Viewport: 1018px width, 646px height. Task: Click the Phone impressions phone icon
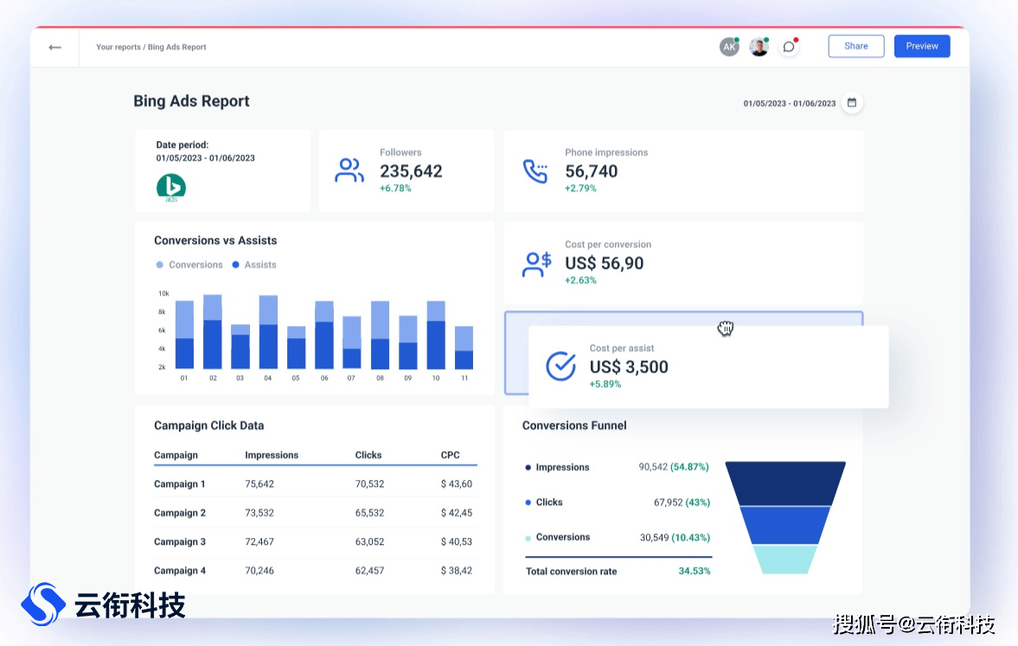535,171
